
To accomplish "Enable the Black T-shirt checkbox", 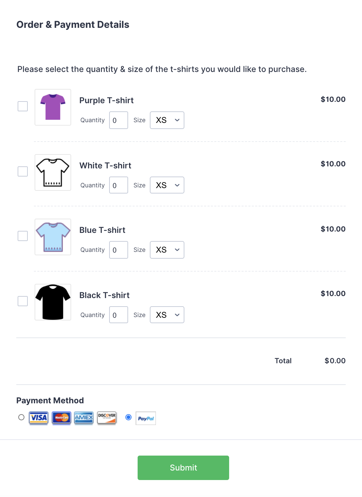I will [23, 301].
